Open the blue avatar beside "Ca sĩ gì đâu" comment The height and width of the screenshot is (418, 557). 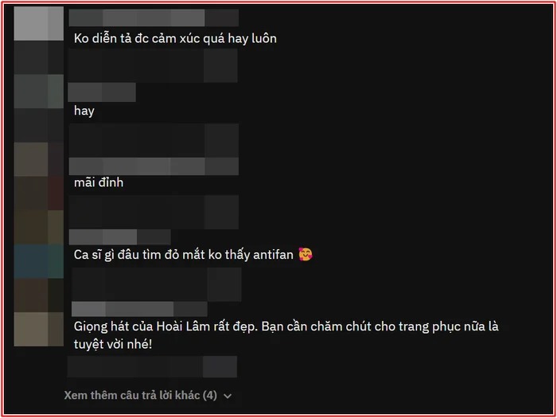[x=39, y=261]
